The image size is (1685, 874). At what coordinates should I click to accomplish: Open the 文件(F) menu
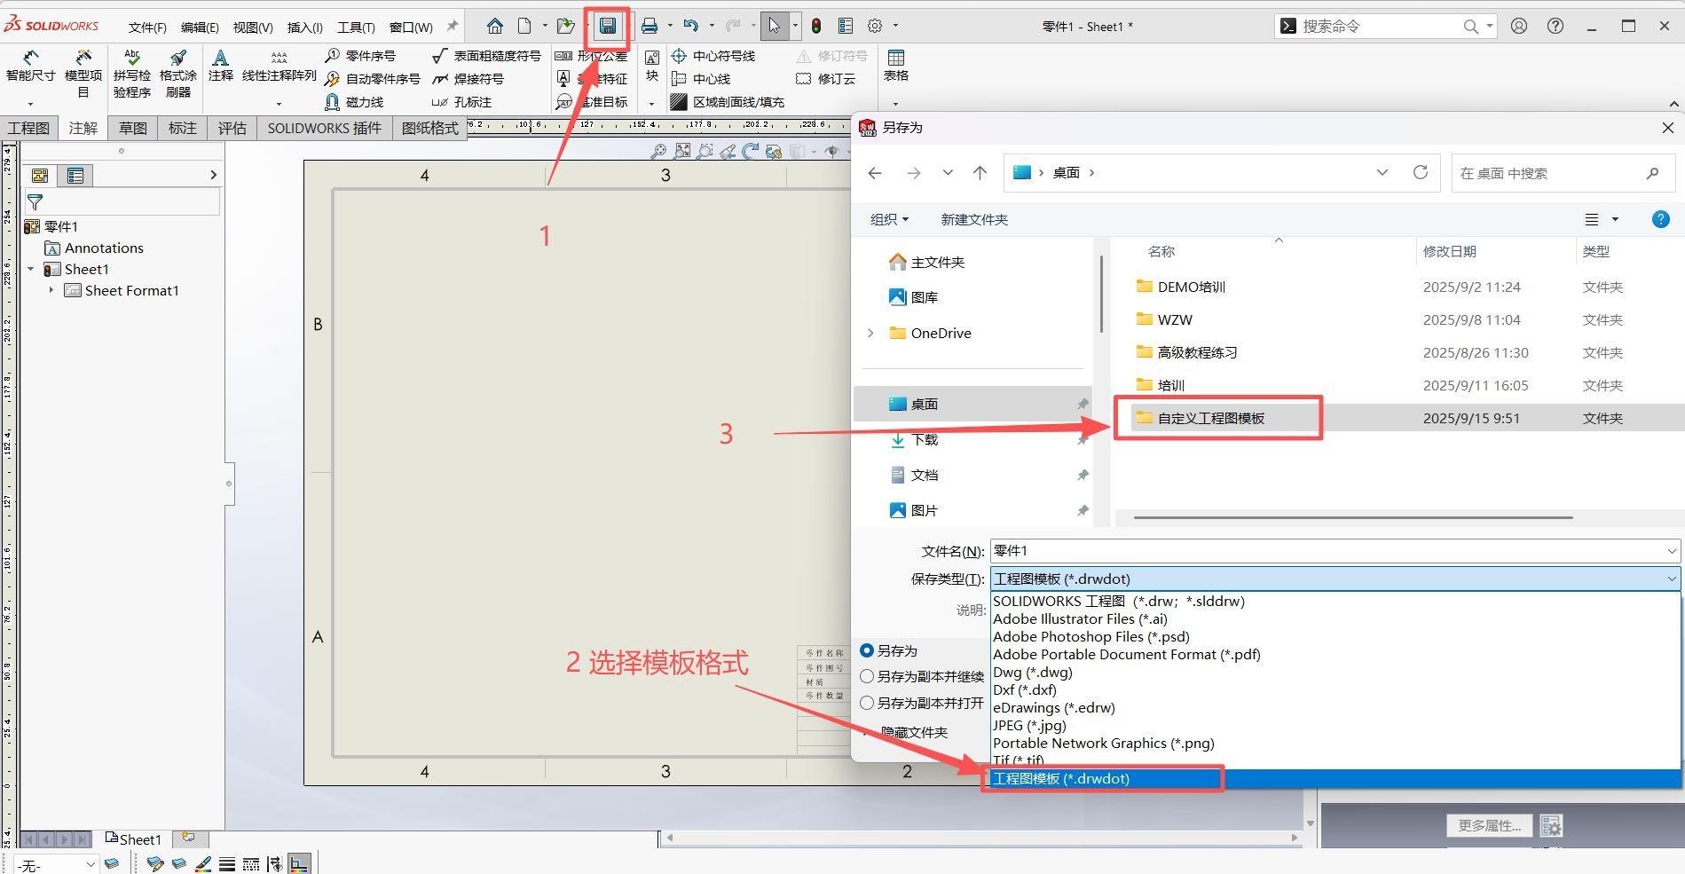[147, 27]
